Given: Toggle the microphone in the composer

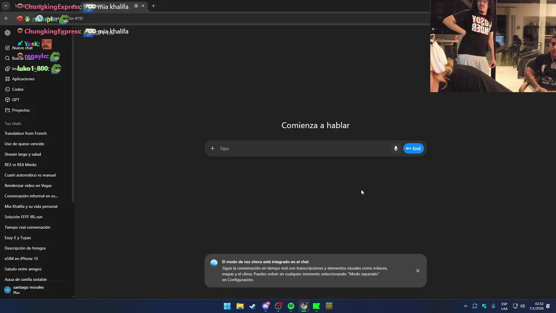Looking at the screenshot, I should (396, 149).
